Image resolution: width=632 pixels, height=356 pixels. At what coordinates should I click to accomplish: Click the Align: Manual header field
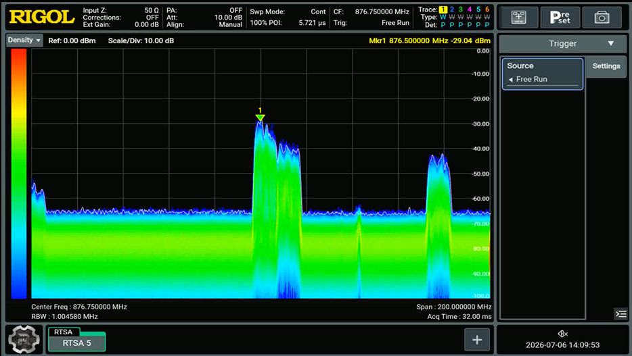[204, 24]
